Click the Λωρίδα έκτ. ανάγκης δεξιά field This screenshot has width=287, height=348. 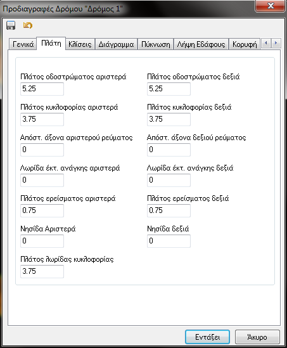coord(169,180)
